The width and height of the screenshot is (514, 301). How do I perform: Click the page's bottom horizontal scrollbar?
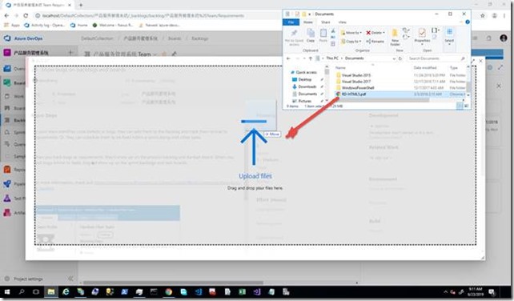[x=173, y=283]
